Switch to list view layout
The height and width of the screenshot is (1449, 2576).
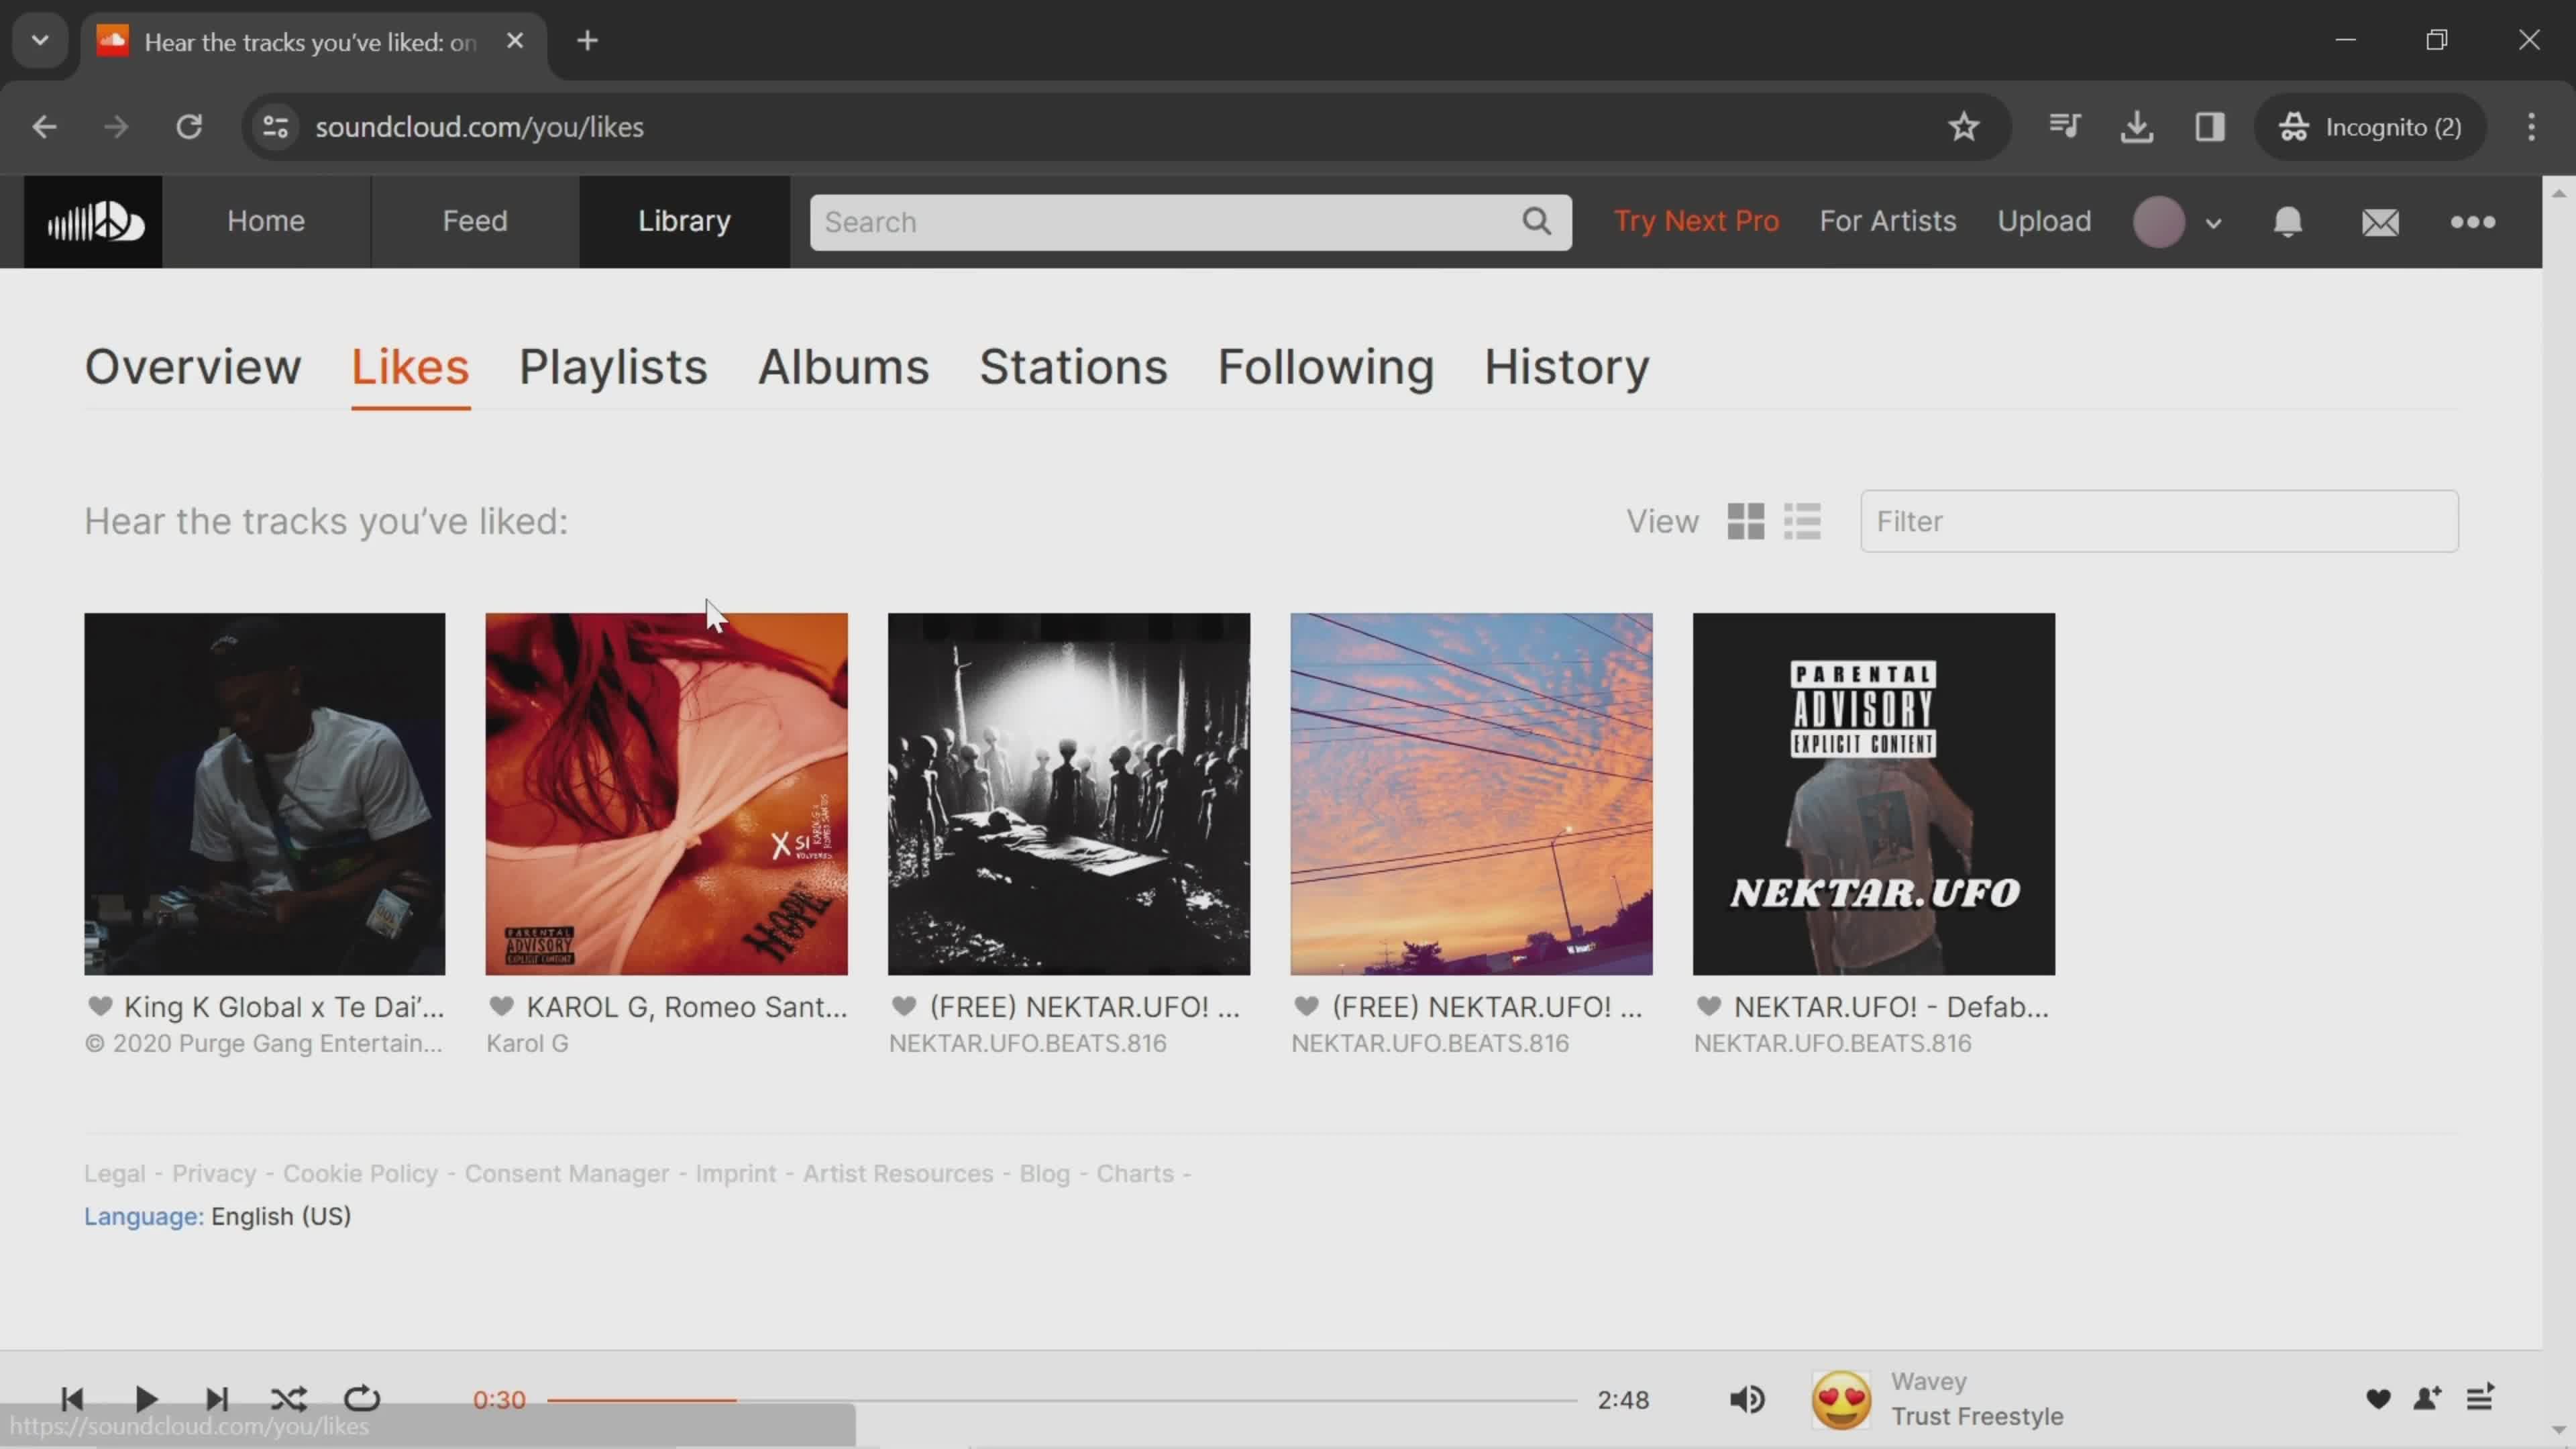(x=1803, y=520)
